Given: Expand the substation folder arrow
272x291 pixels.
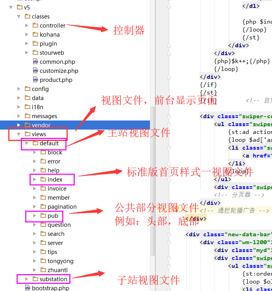Looking at the screenshot, I should point(27,279).
